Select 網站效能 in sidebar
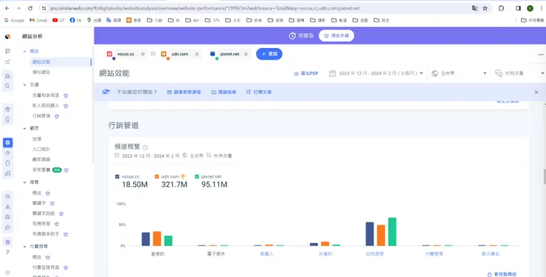 pos(61,62)
